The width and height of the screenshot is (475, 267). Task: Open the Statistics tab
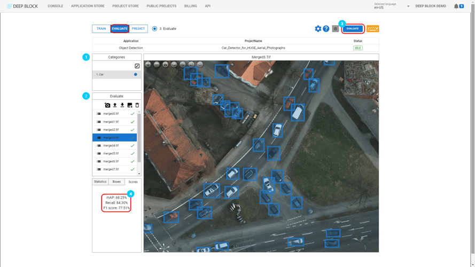click(x=100, y=182)
